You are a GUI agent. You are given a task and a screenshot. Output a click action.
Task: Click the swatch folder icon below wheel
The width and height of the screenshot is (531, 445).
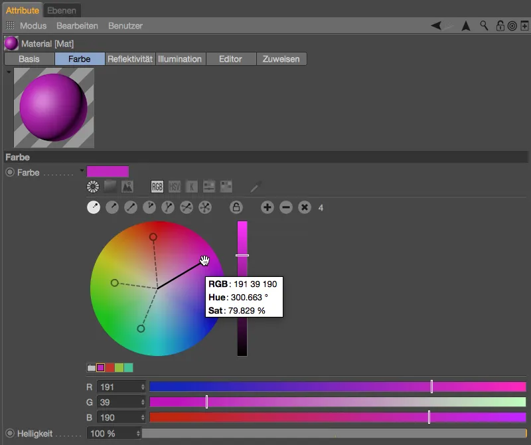point(92,368)
